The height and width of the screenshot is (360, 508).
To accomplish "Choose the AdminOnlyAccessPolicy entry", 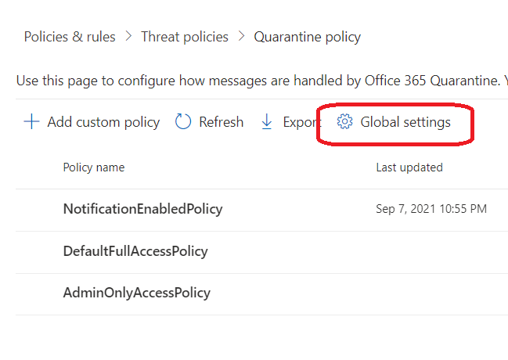I will pyautogui.click(x=137, y=293).
